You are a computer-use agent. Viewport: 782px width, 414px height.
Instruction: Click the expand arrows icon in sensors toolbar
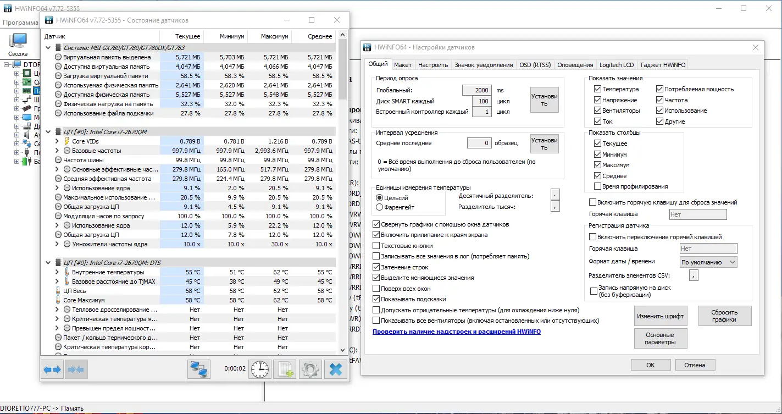52,369
